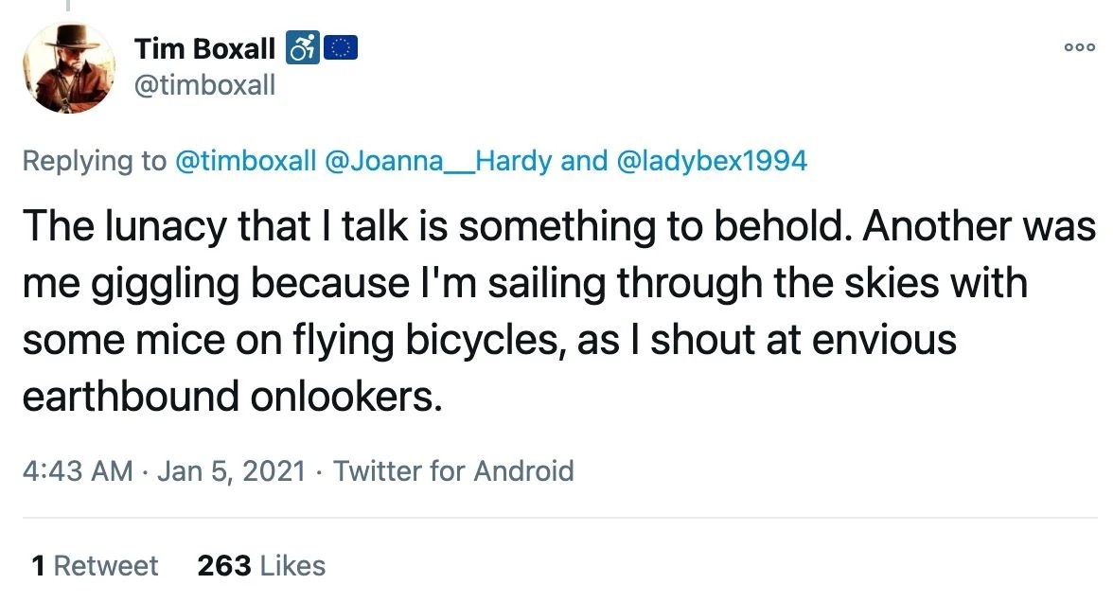Click the 'earthbound onlookers.' last line of the tweet
This screenshot has height=602, width=1113.
232,396
